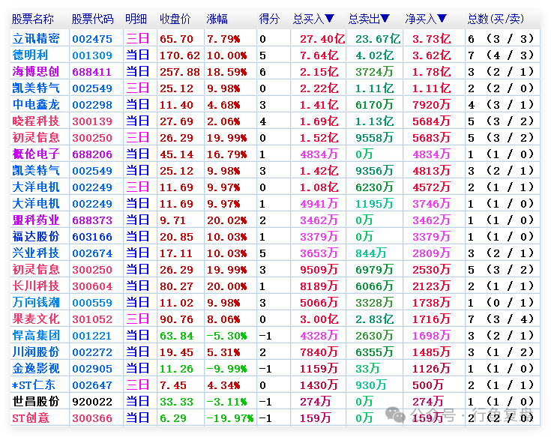Click stock code 688373
This screenshot has height=437, width=551.
coord(92,220)
